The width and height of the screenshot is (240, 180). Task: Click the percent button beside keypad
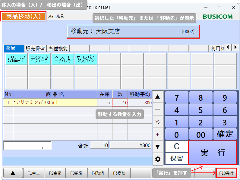click(x=158, y=122)
